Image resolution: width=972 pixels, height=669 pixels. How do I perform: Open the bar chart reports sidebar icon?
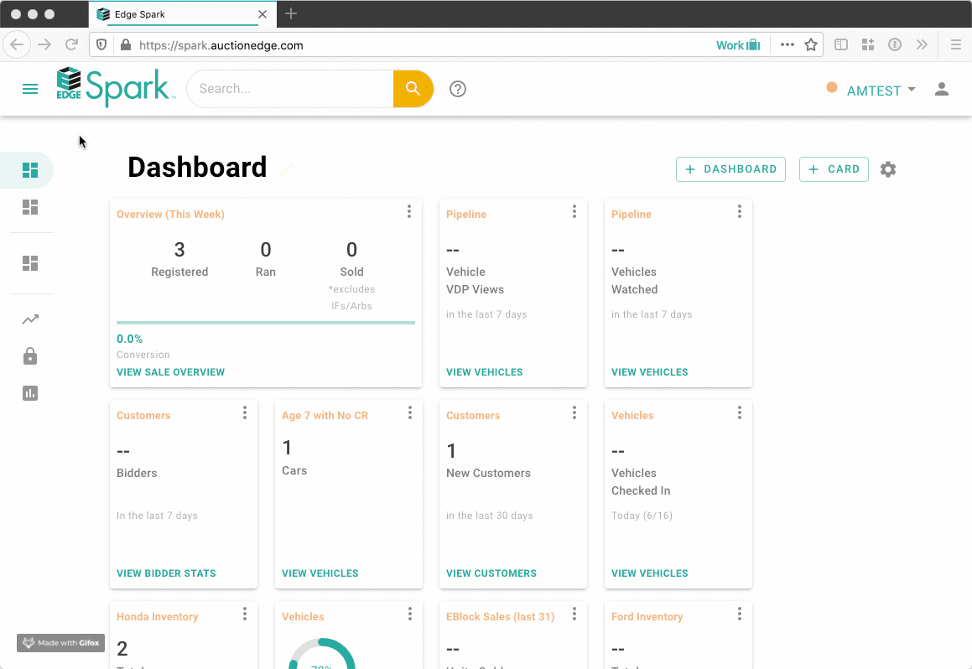[29, 393]
